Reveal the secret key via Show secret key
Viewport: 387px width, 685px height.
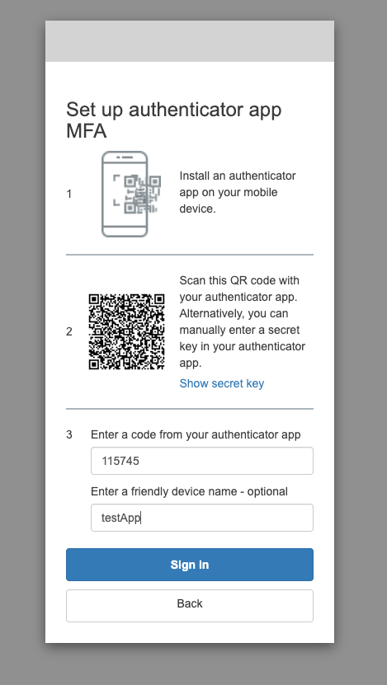tap(222, 383)
